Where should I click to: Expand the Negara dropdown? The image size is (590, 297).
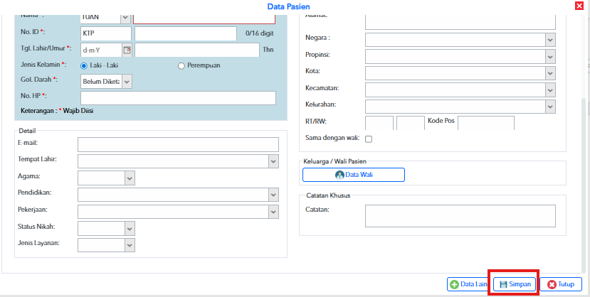550,40
